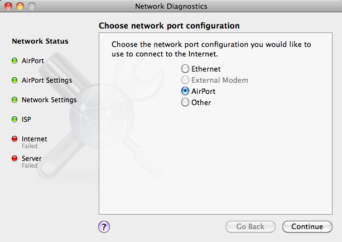Viewport: 342px width, 242px height.
Task: Choose the Other port configuration
Action: point(185,102)
